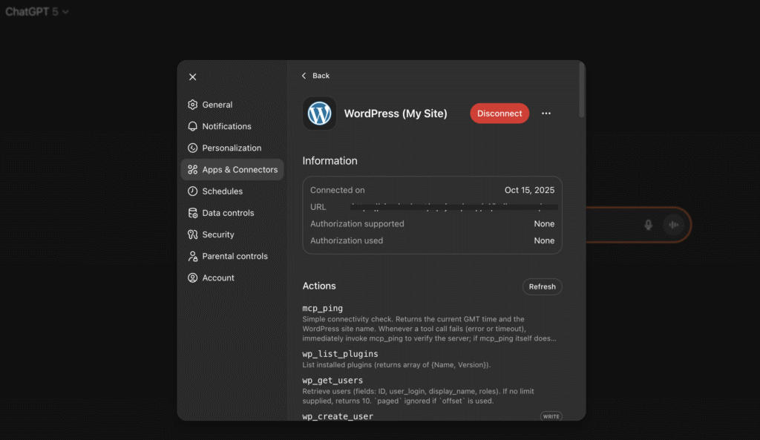
Task: Click the WordPress logo icon
Action: [319, 114]
